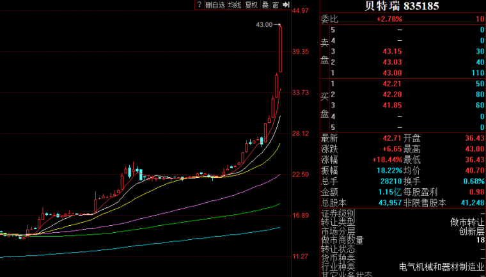
Task: Click the 电气机械和器材制造业 industry label
Action: click(x=437, y=267)
